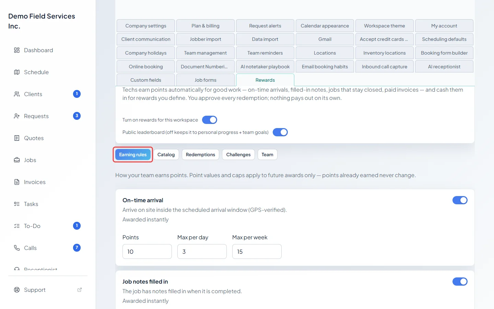This screenshot has width=494, height=309.
Task: Switch to the Catalog sub-tab
Action: pos(166,154)
